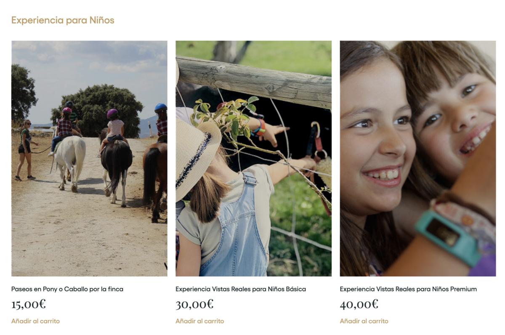Click the Experiencia para Niños heading
This screenshot has height=335, width=505.
coord(63,20)
